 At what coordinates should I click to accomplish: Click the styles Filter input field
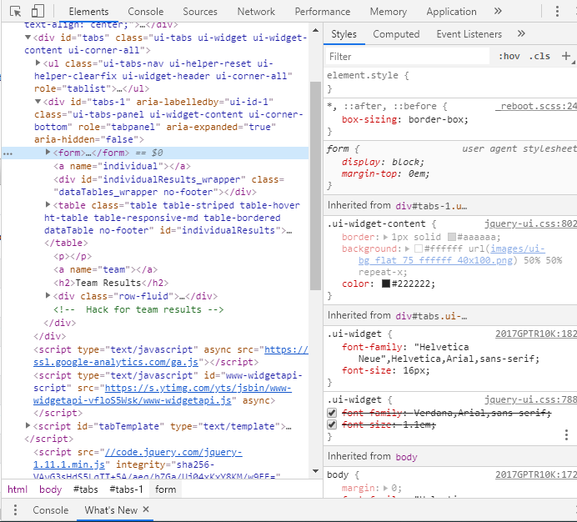(x=408, y=57)
